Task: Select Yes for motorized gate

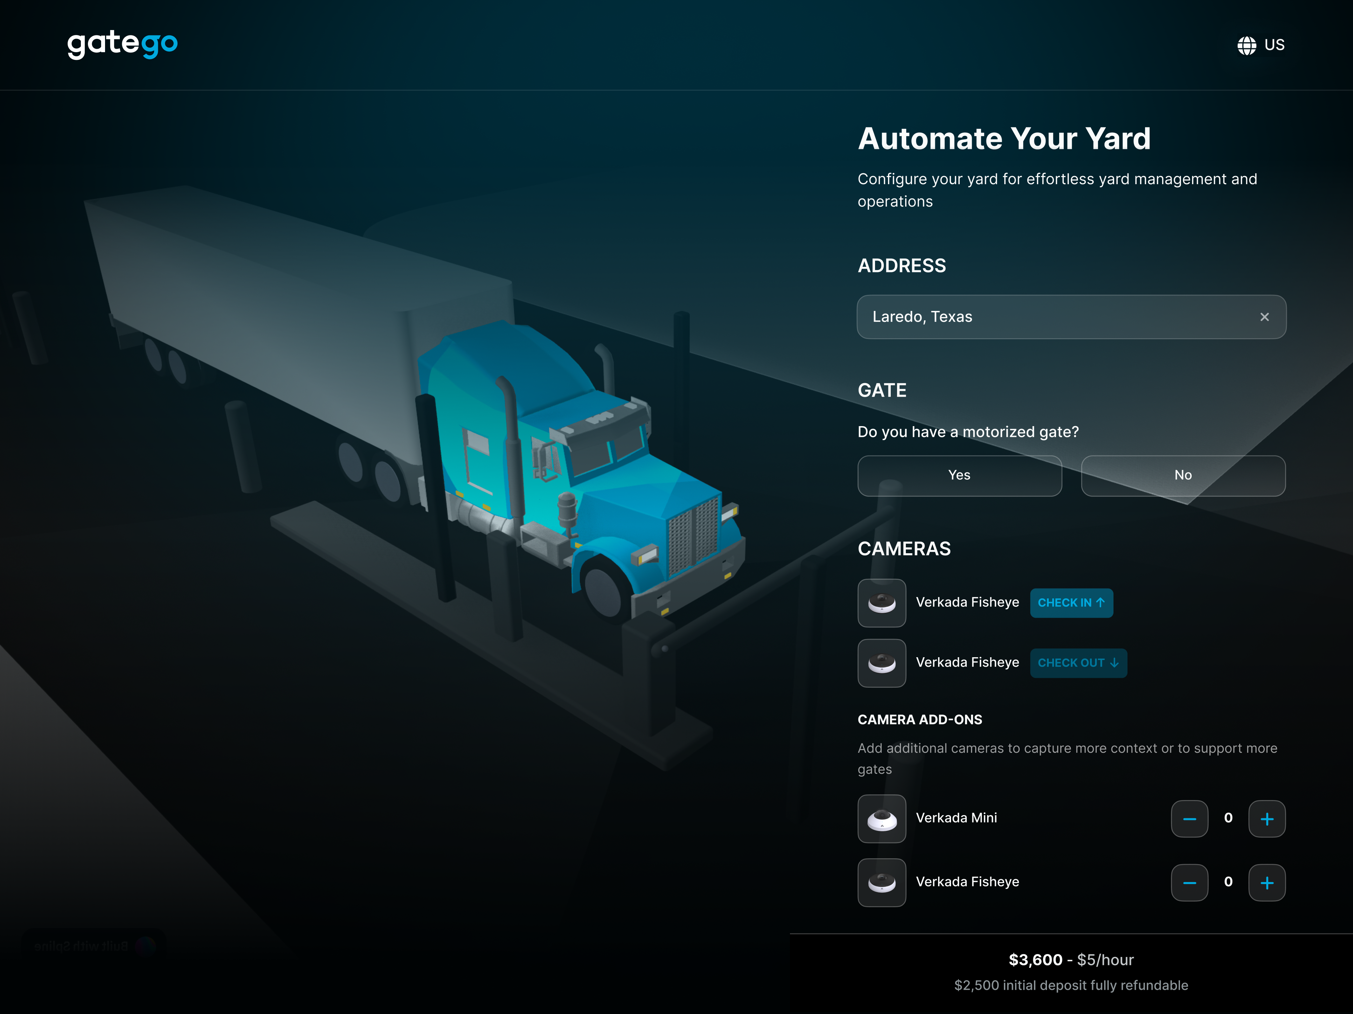Action: 959,475
